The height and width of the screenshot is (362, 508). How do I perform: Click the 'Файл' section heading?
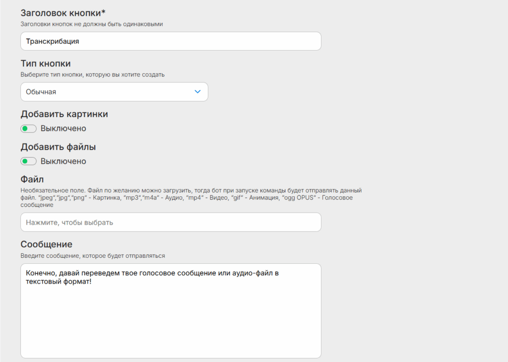[33, 179]
